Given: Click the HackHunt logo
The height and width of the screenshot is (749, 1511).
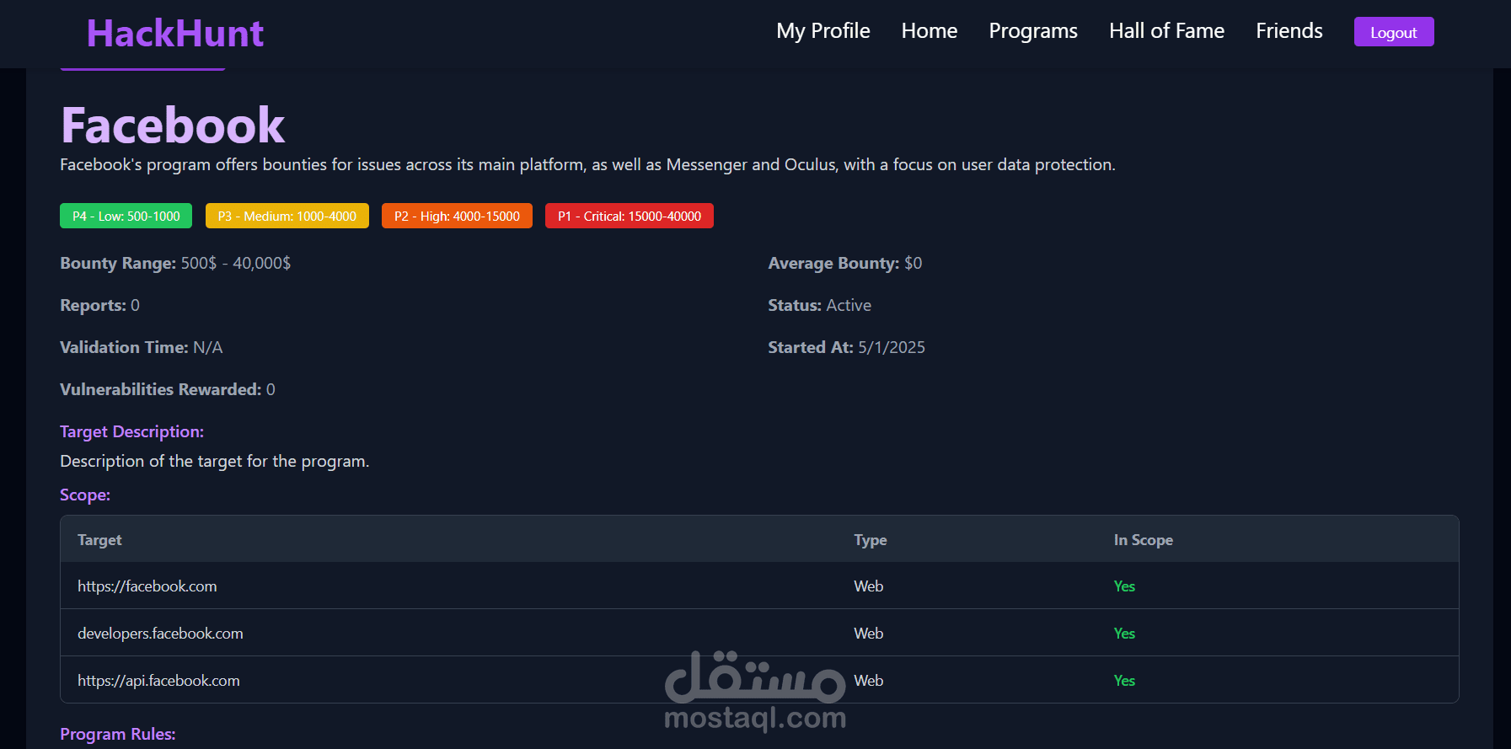Looking at the screenshot, I should click(175, 34).
